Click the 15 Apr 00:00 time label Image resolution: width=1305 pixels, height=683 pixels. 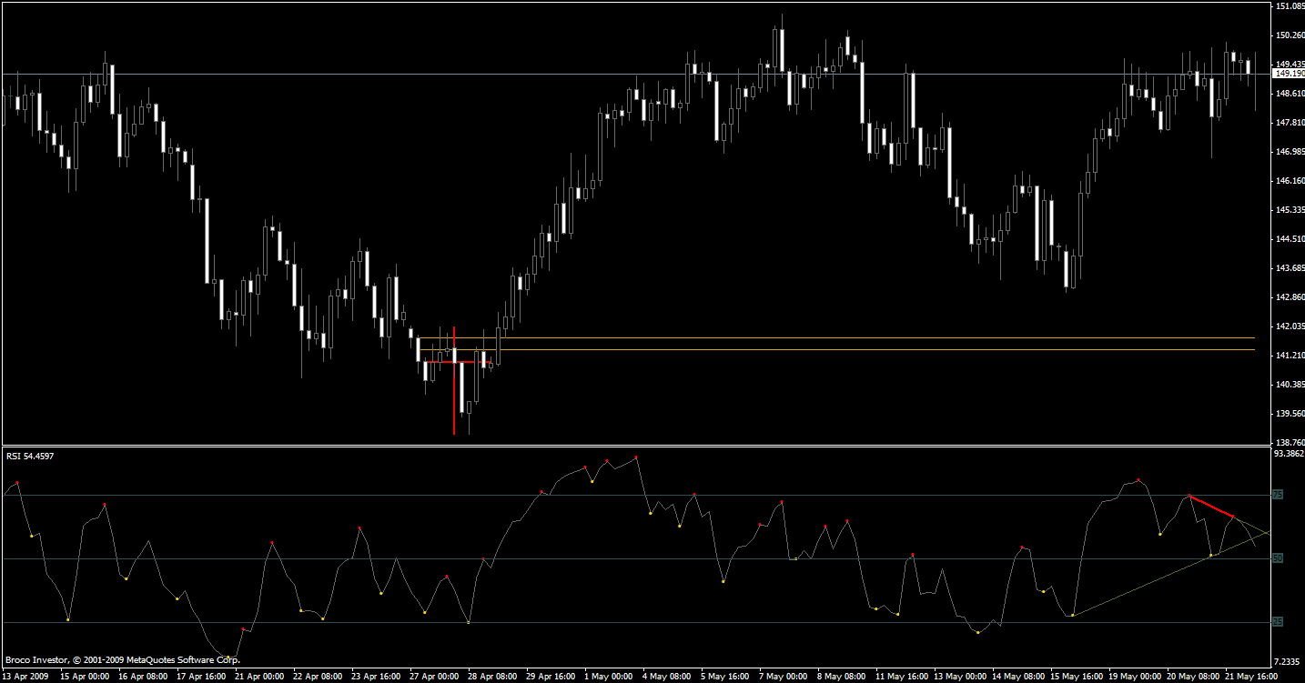tap(85, 677)
